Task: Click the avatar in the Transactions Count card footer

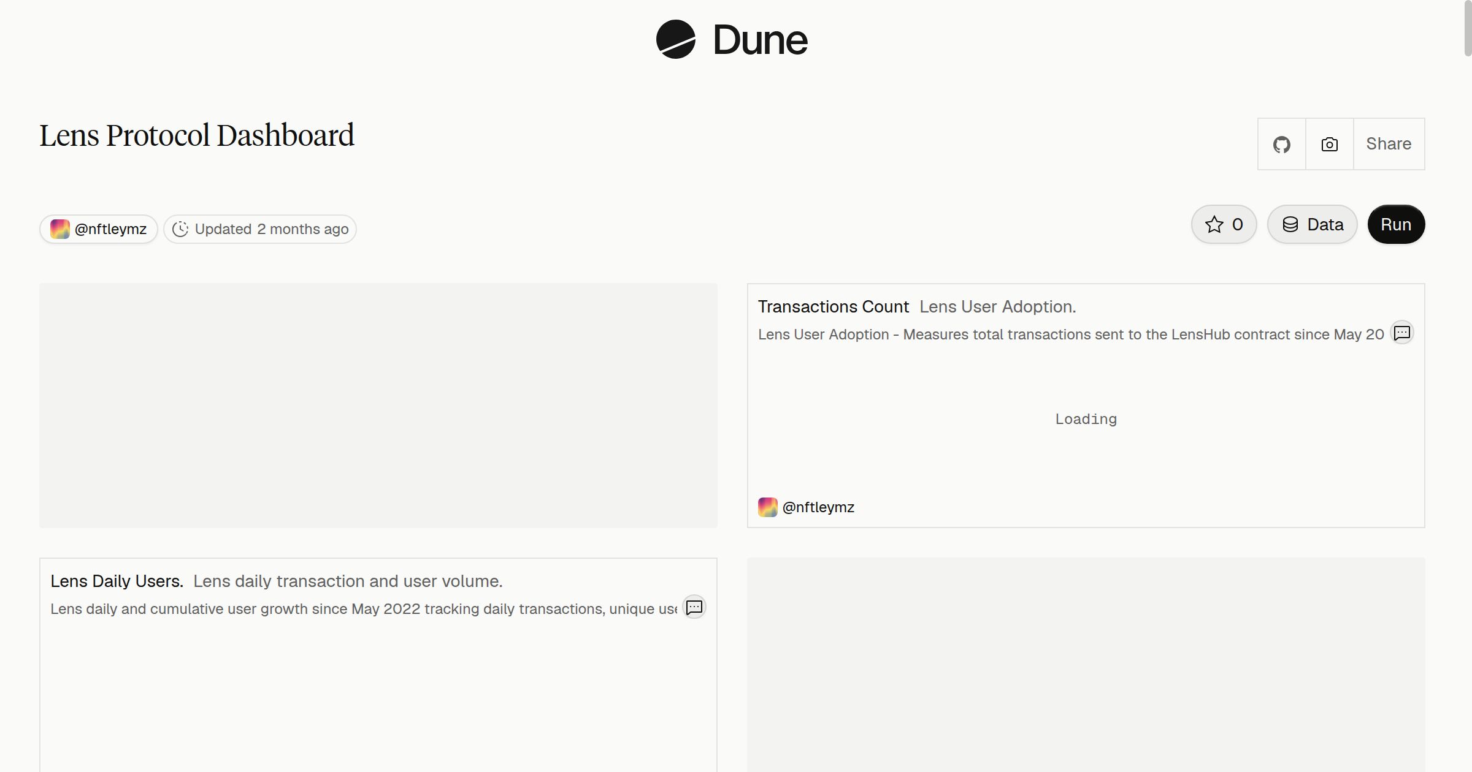Action: pos(768,507)
